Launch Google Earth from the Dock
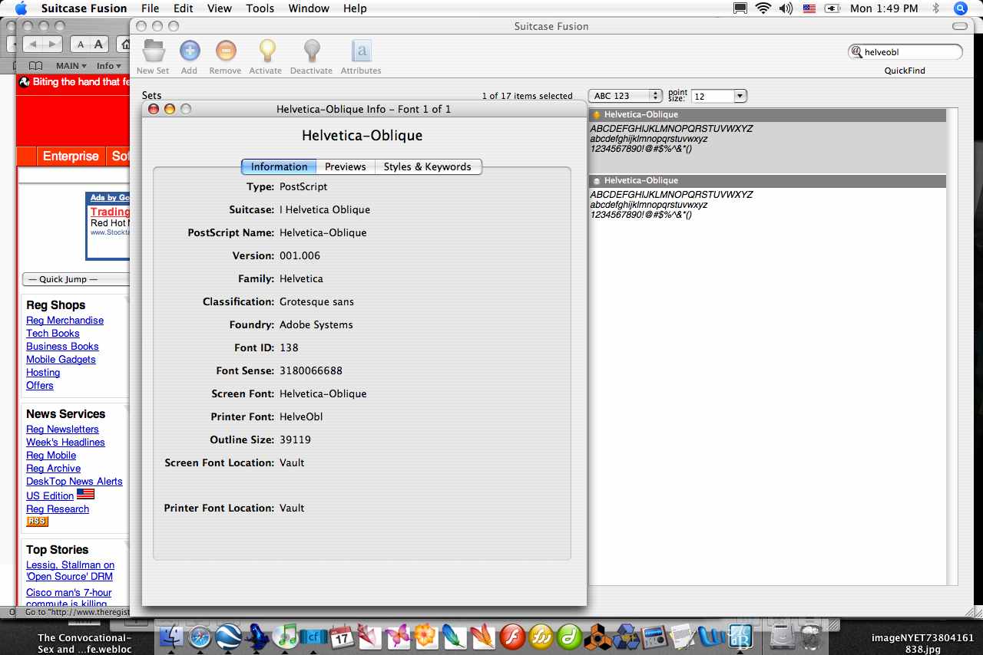983x655 pixels. (228, 636)
